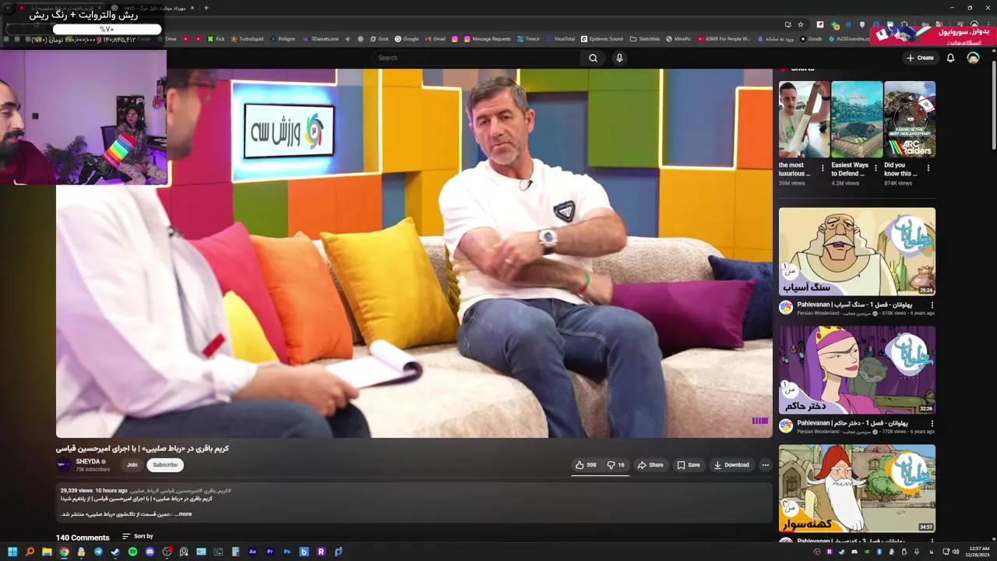Play the Pahlevanan سنگ آسیاب thumbnail
This screenshot has height=561, width=997.
pos(857,251)
